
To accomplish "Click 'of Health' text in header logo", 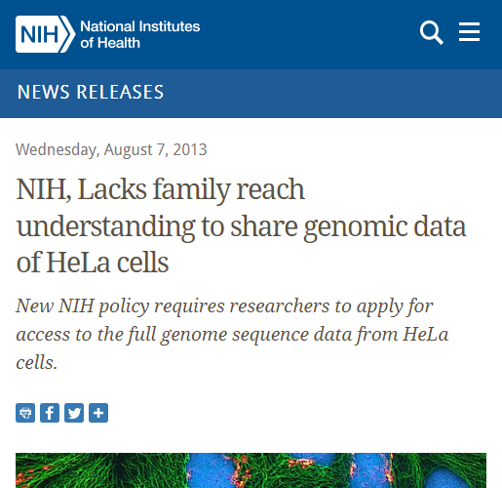I will click(x=110, y=43).
